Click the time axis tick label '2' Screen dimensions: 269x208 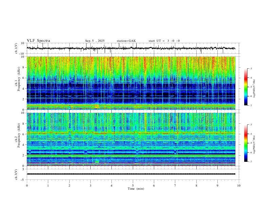(x=69, y=186)
